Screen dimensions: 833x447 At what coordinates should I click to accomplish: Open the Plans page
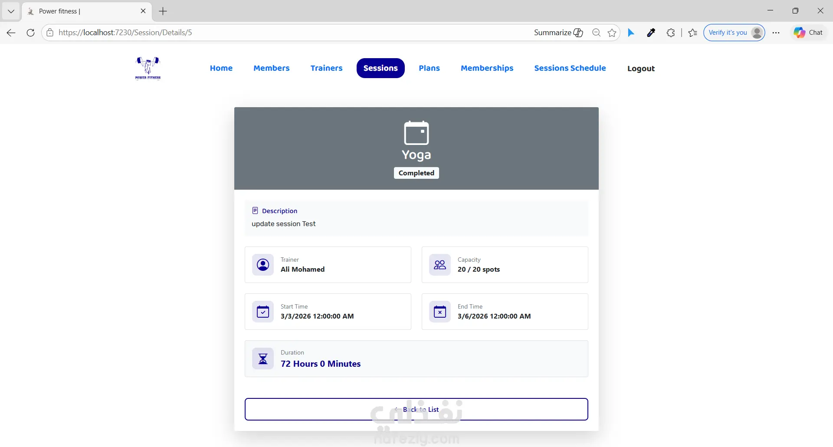(x=430, y=68)
